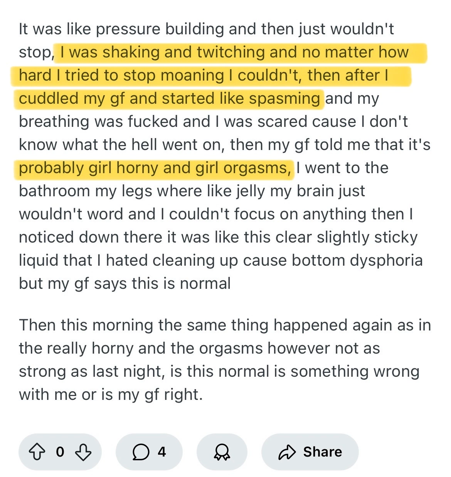Click the line starting "bathroom my legs"
451x477 pixels.
point(192,191)
